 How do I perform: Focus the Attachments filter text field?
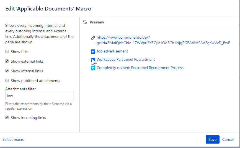[39, 96]
